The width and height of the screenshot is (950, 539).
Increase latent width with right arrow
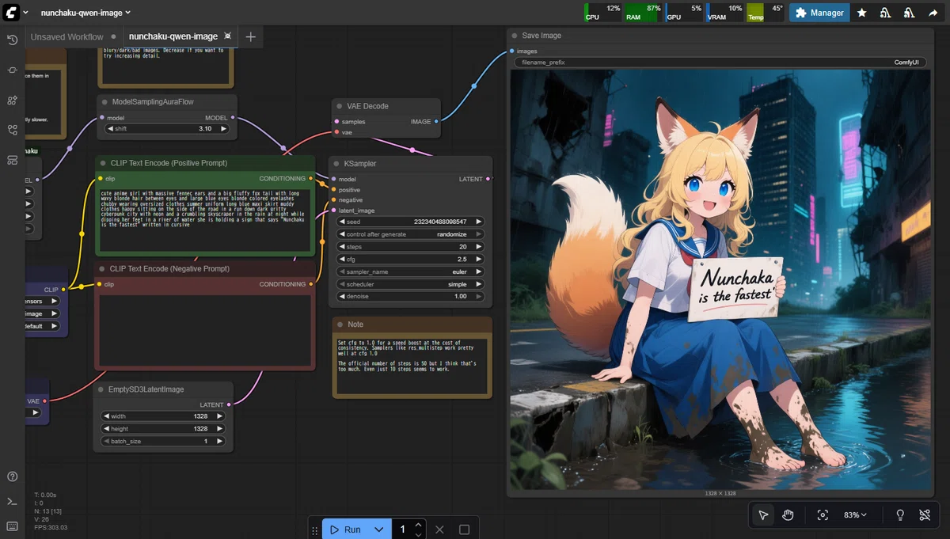[219, 416]
